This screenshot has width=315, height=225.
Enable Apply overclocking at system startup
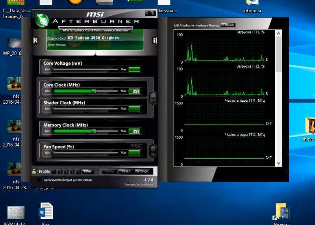coord(39,180)
